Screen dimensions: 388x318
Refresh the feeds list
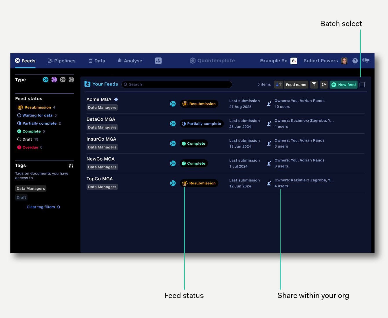point(324,85)
